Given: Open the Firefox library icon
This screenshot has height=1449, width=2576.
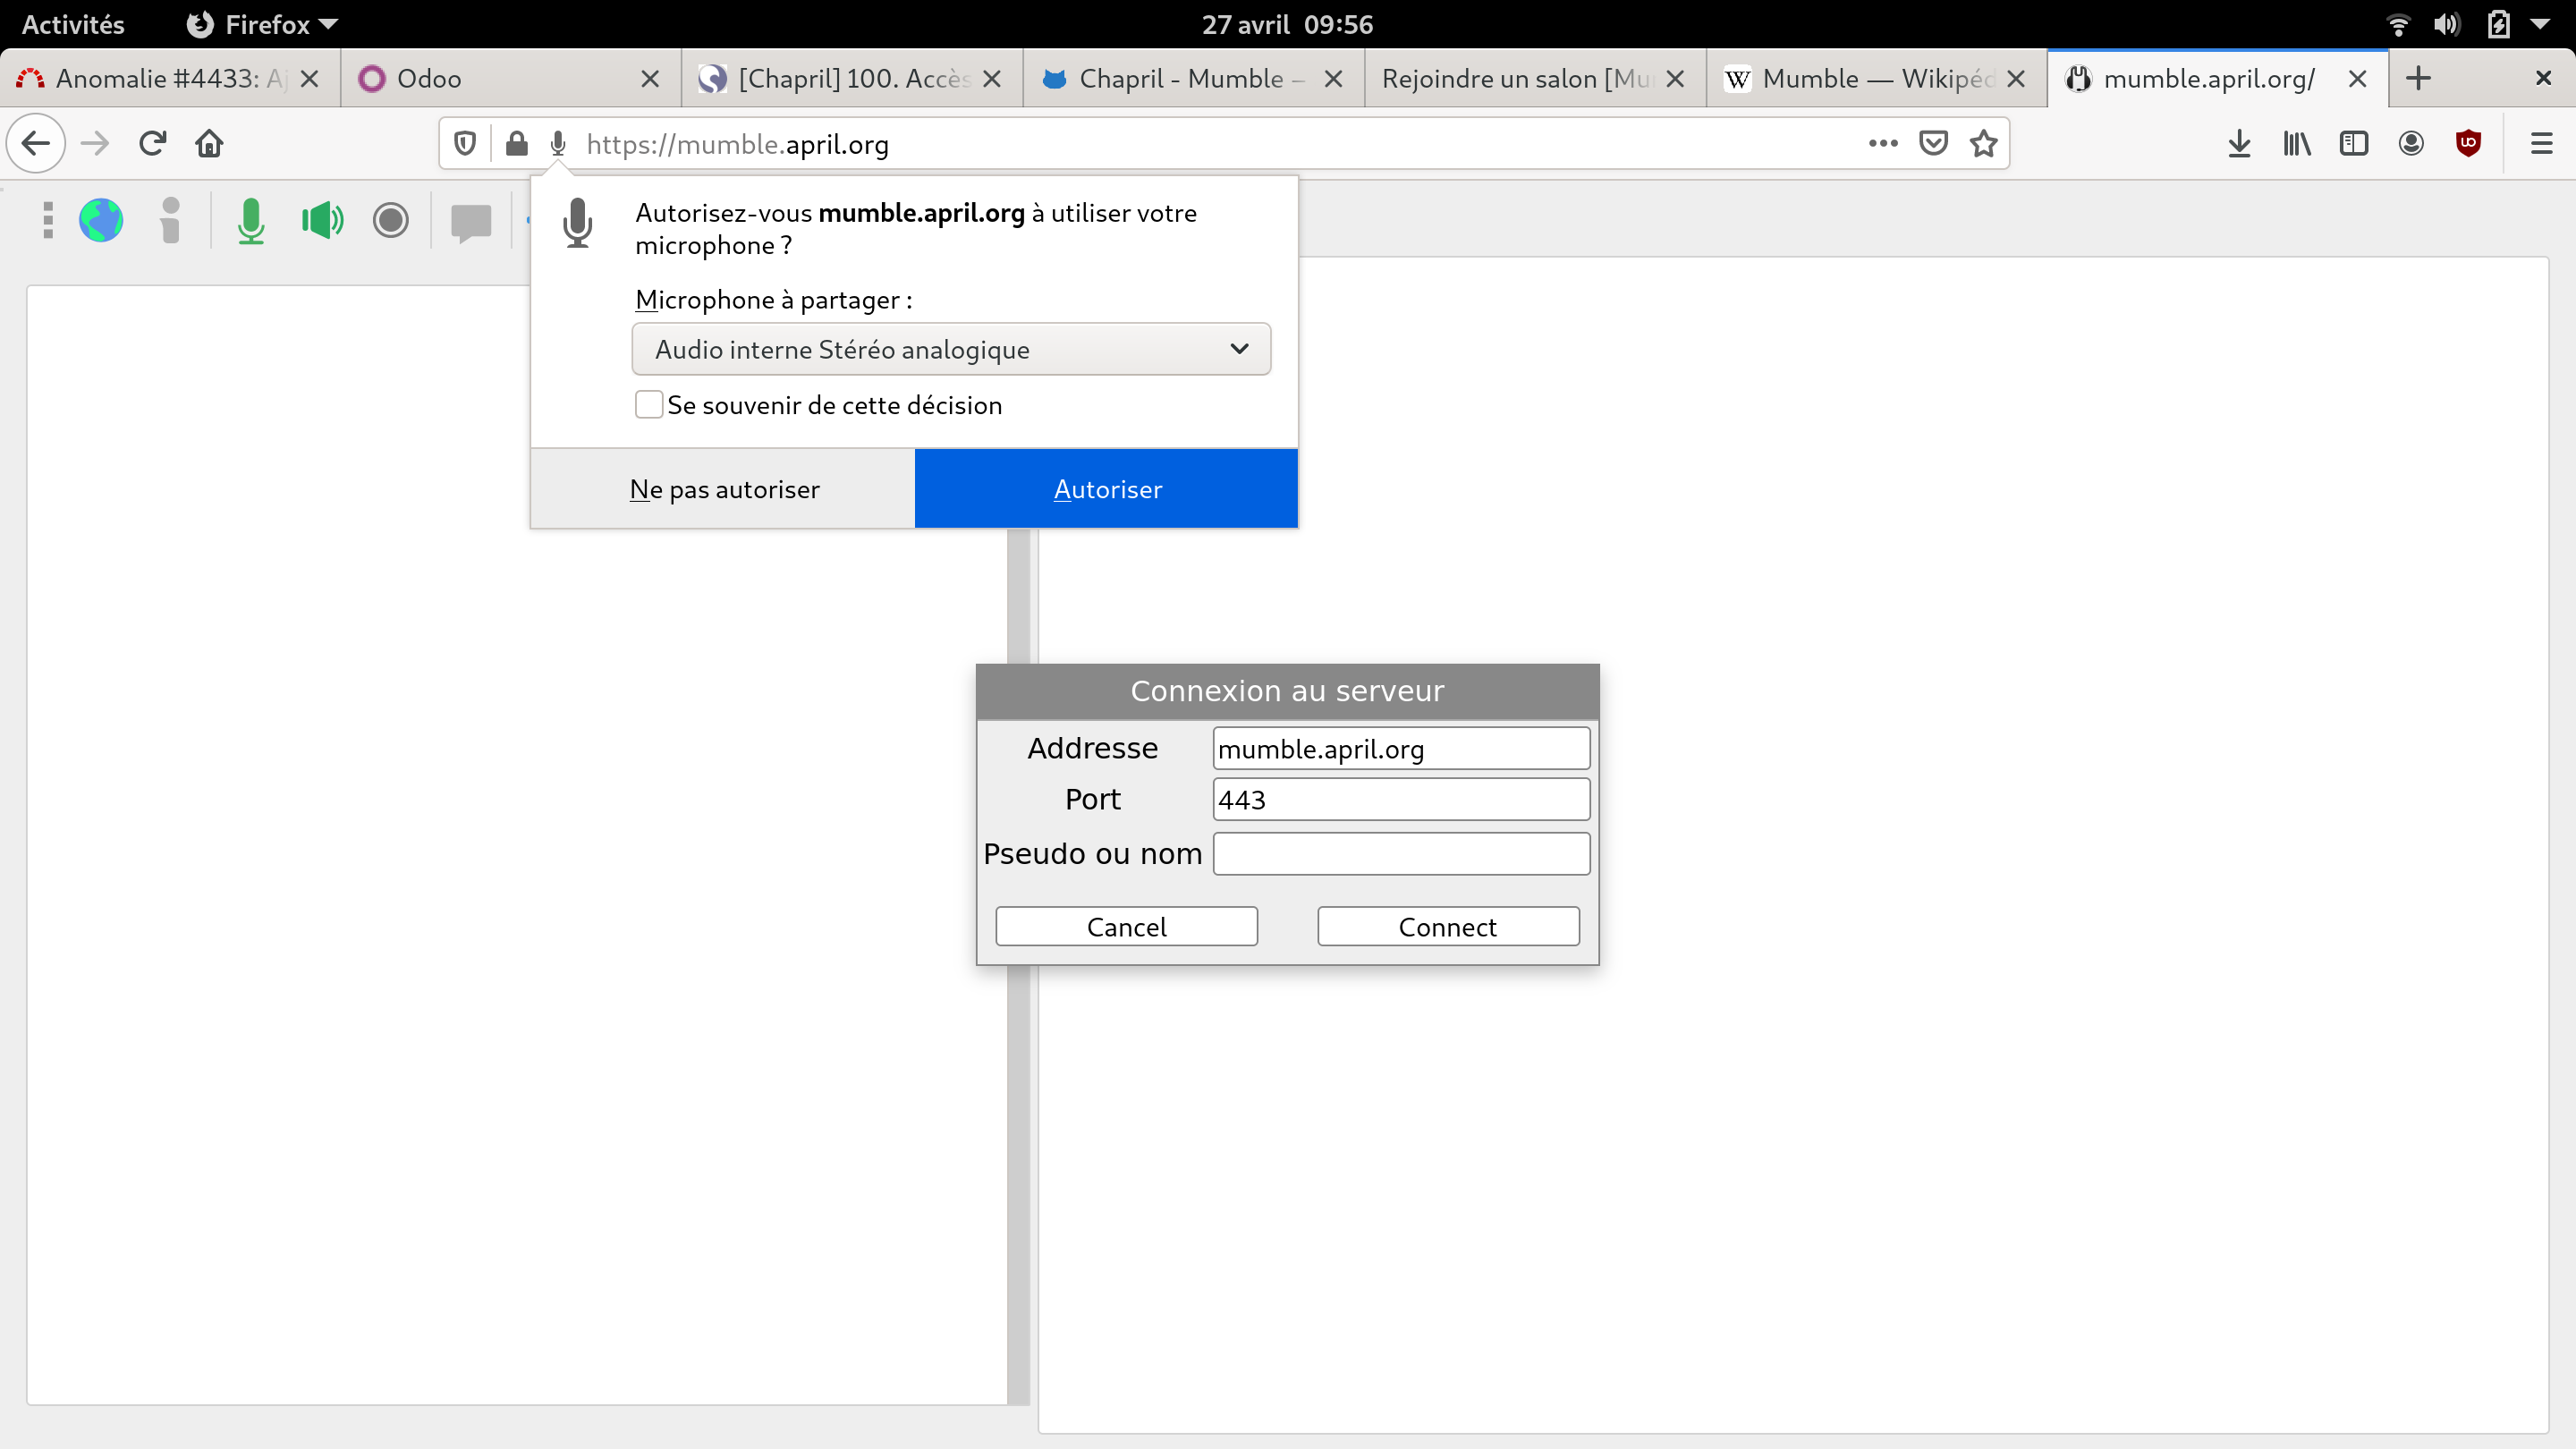Looking at the screenshot, I should [x=2297, y=144].
